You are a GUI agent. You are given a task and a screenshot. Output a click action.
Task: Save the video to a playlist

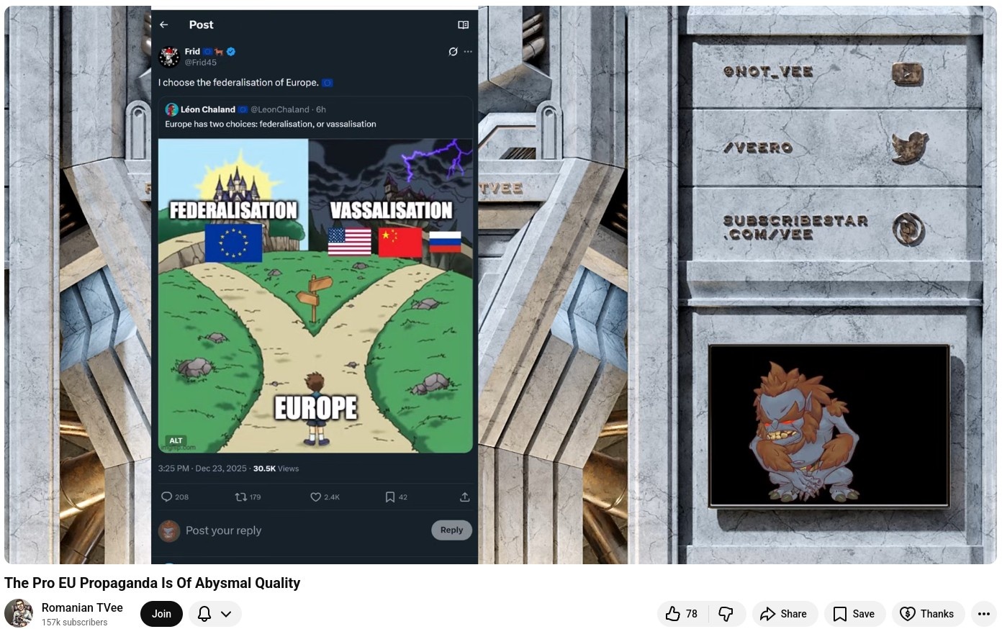854,614
